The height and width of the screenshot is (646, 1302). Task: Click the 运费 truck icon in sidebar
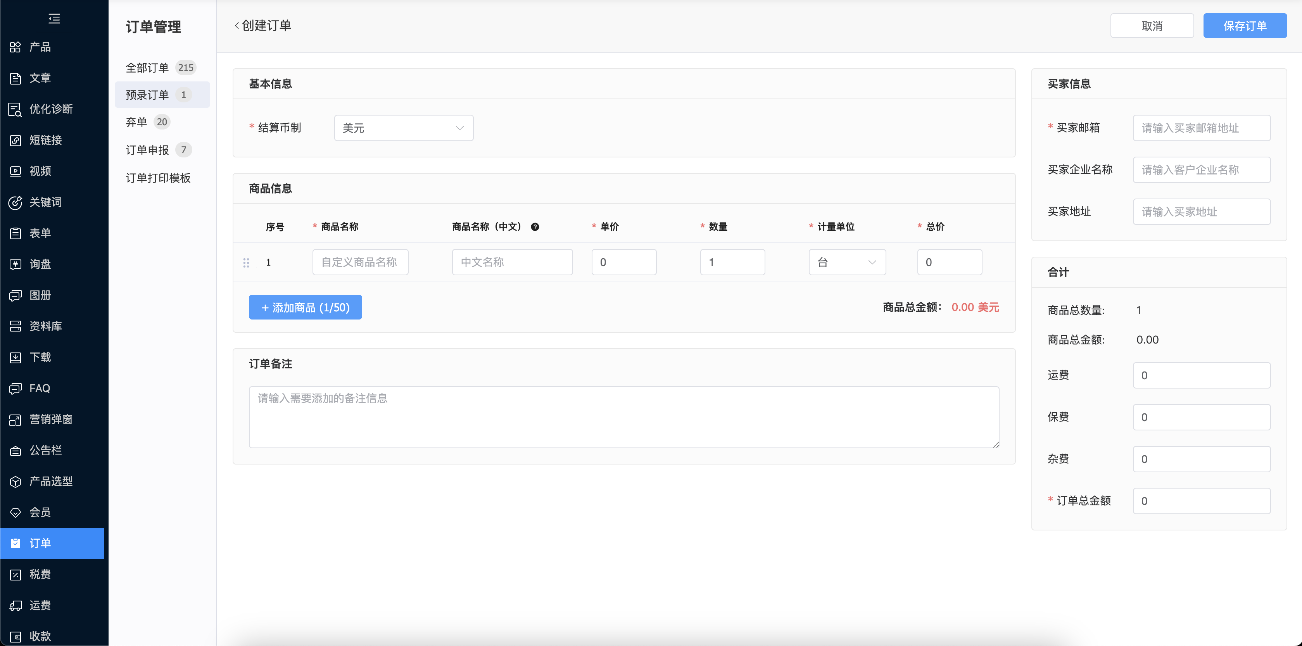point(16,605)
